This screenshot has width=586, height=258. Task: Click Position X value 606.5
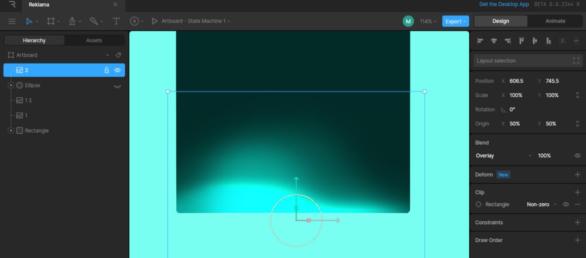click(x=516, y=81)
